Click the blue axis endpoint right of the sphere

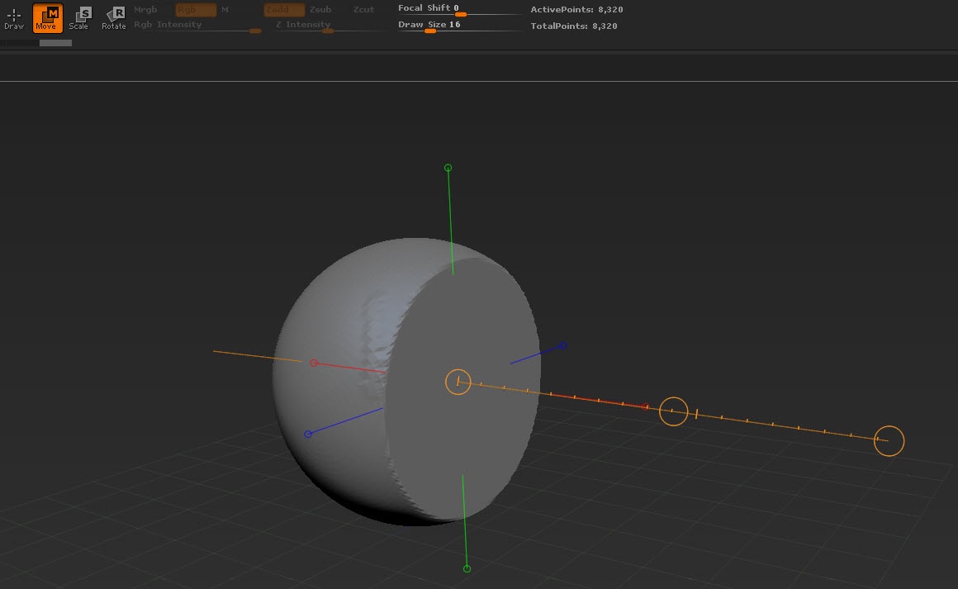pos(562,345)
